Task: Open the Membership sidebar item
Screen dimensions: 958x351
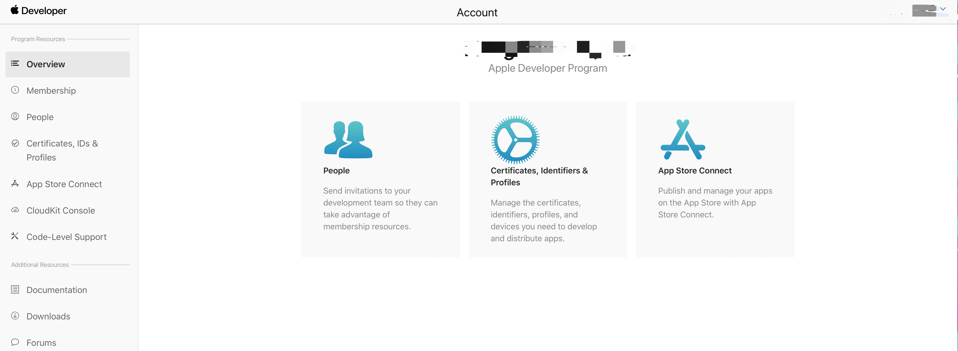Action: (x=51, y=91)
